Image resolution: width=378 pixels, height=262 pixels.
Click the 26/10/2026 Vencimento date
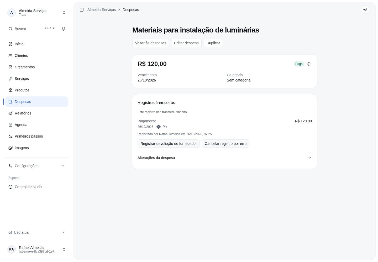point(147,80)
